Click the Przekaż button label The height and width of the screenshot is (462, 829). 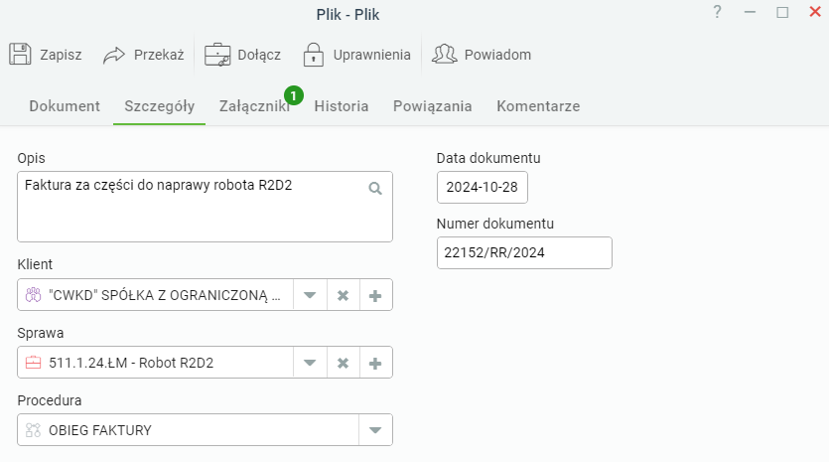coord(159,55)
